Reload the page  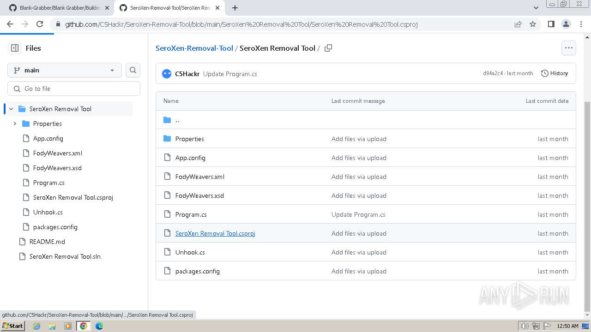(40, 24)
